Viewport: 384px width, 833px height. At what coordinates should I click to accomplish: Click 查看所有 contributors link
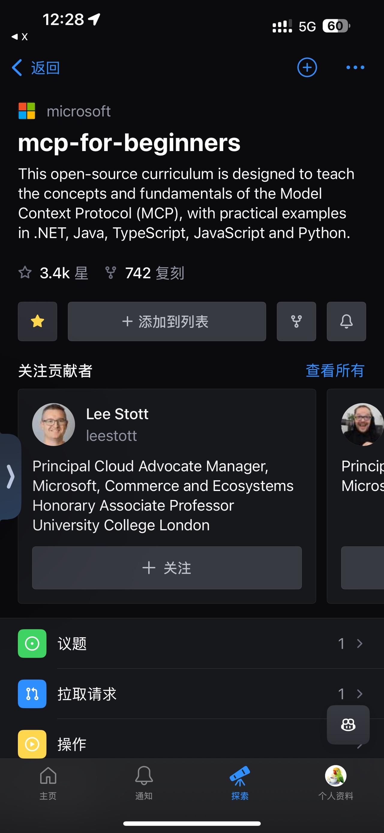(x=335, y=371)
